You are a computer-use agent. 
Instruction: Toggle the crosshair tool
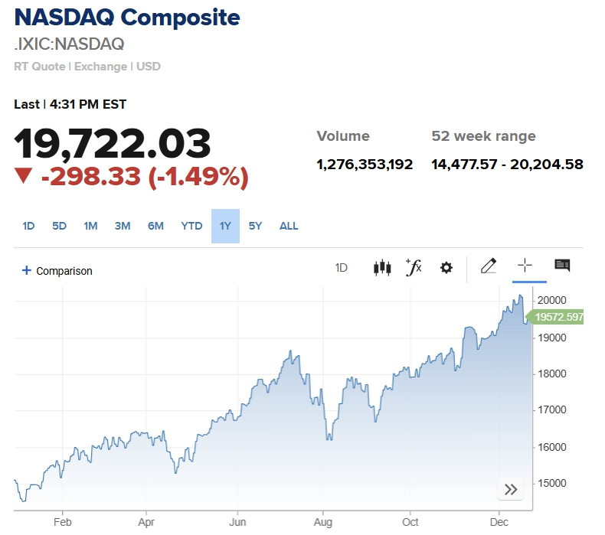click(x=525, y=266)
